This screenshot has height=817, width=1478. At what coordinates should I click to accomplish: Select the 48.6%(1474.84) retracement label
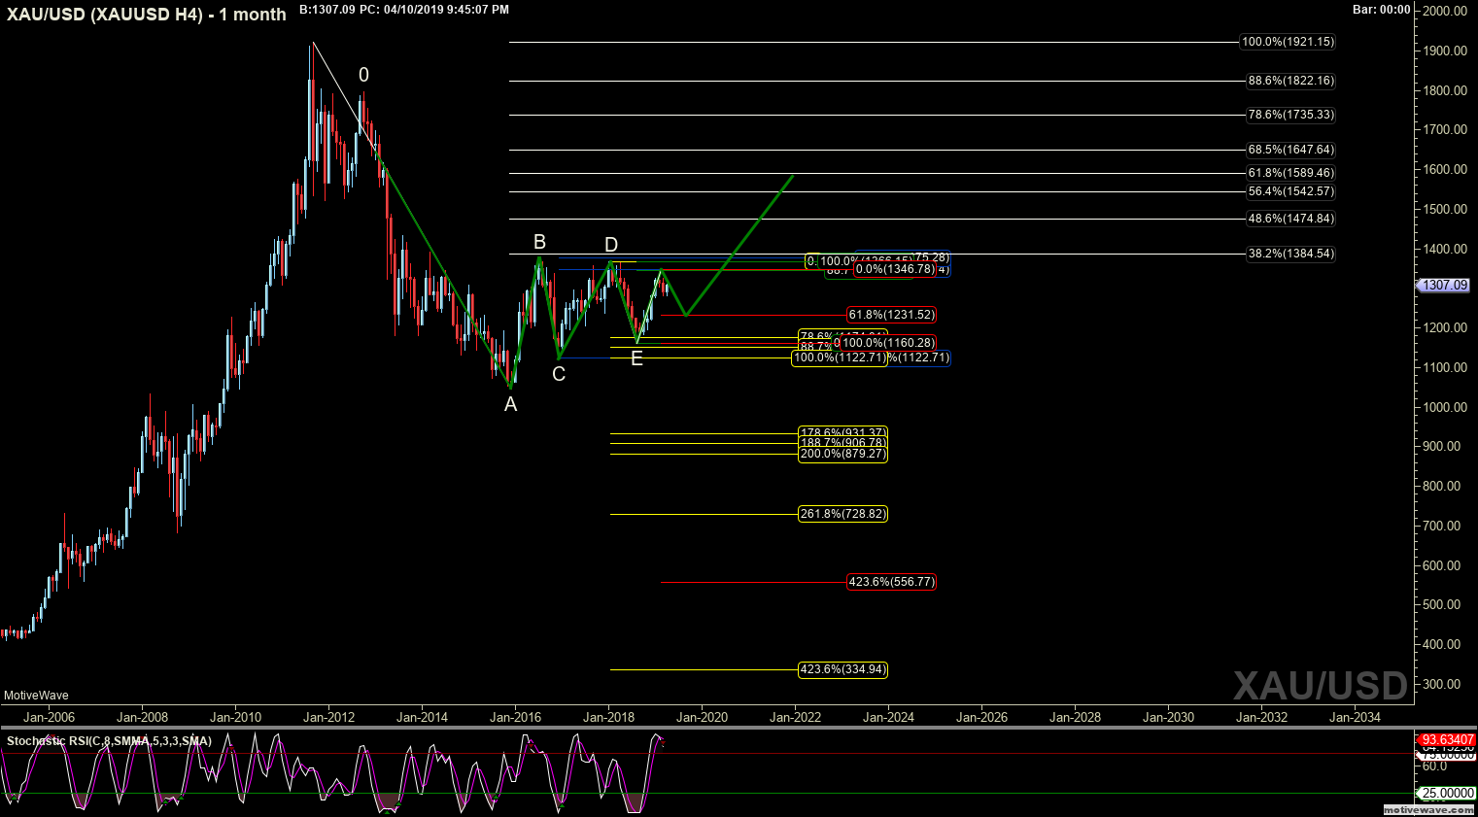tap(1290, 219)
